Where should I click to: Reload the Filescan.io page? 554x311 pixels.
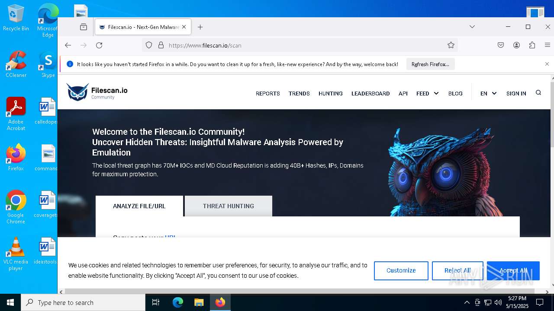(99, 45)
